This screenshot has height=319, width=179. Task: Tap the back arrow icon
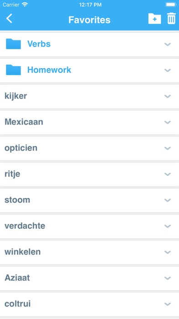point(9,18)
